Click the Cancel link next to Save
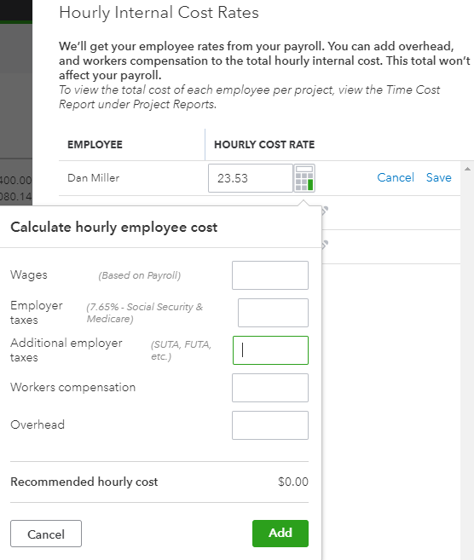This screenshot has width=474, height=560. (x=396, y=177)
